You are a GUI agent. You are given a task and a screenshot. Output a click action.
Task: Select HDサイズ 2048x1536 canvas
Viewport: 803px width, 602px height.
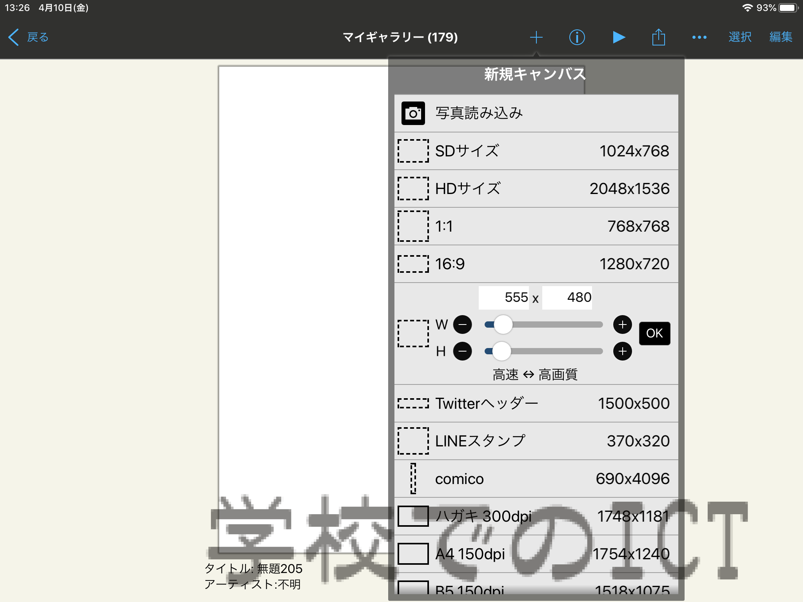click(x=536, y=189)
